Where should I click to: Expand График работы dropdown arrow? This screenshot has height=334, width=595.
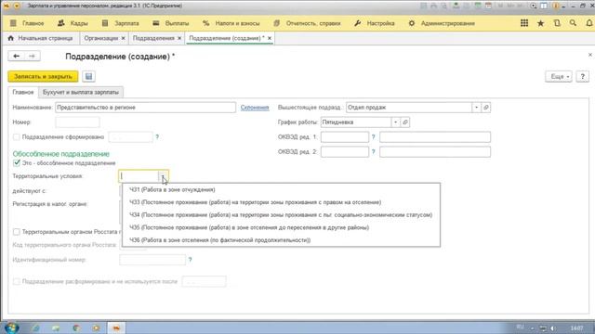point(395,122)
